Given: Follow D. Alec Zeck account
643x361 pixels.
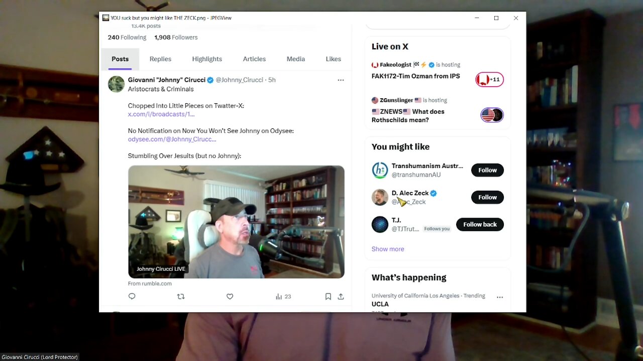Looking at the screenshot, I should coord(487,197).
